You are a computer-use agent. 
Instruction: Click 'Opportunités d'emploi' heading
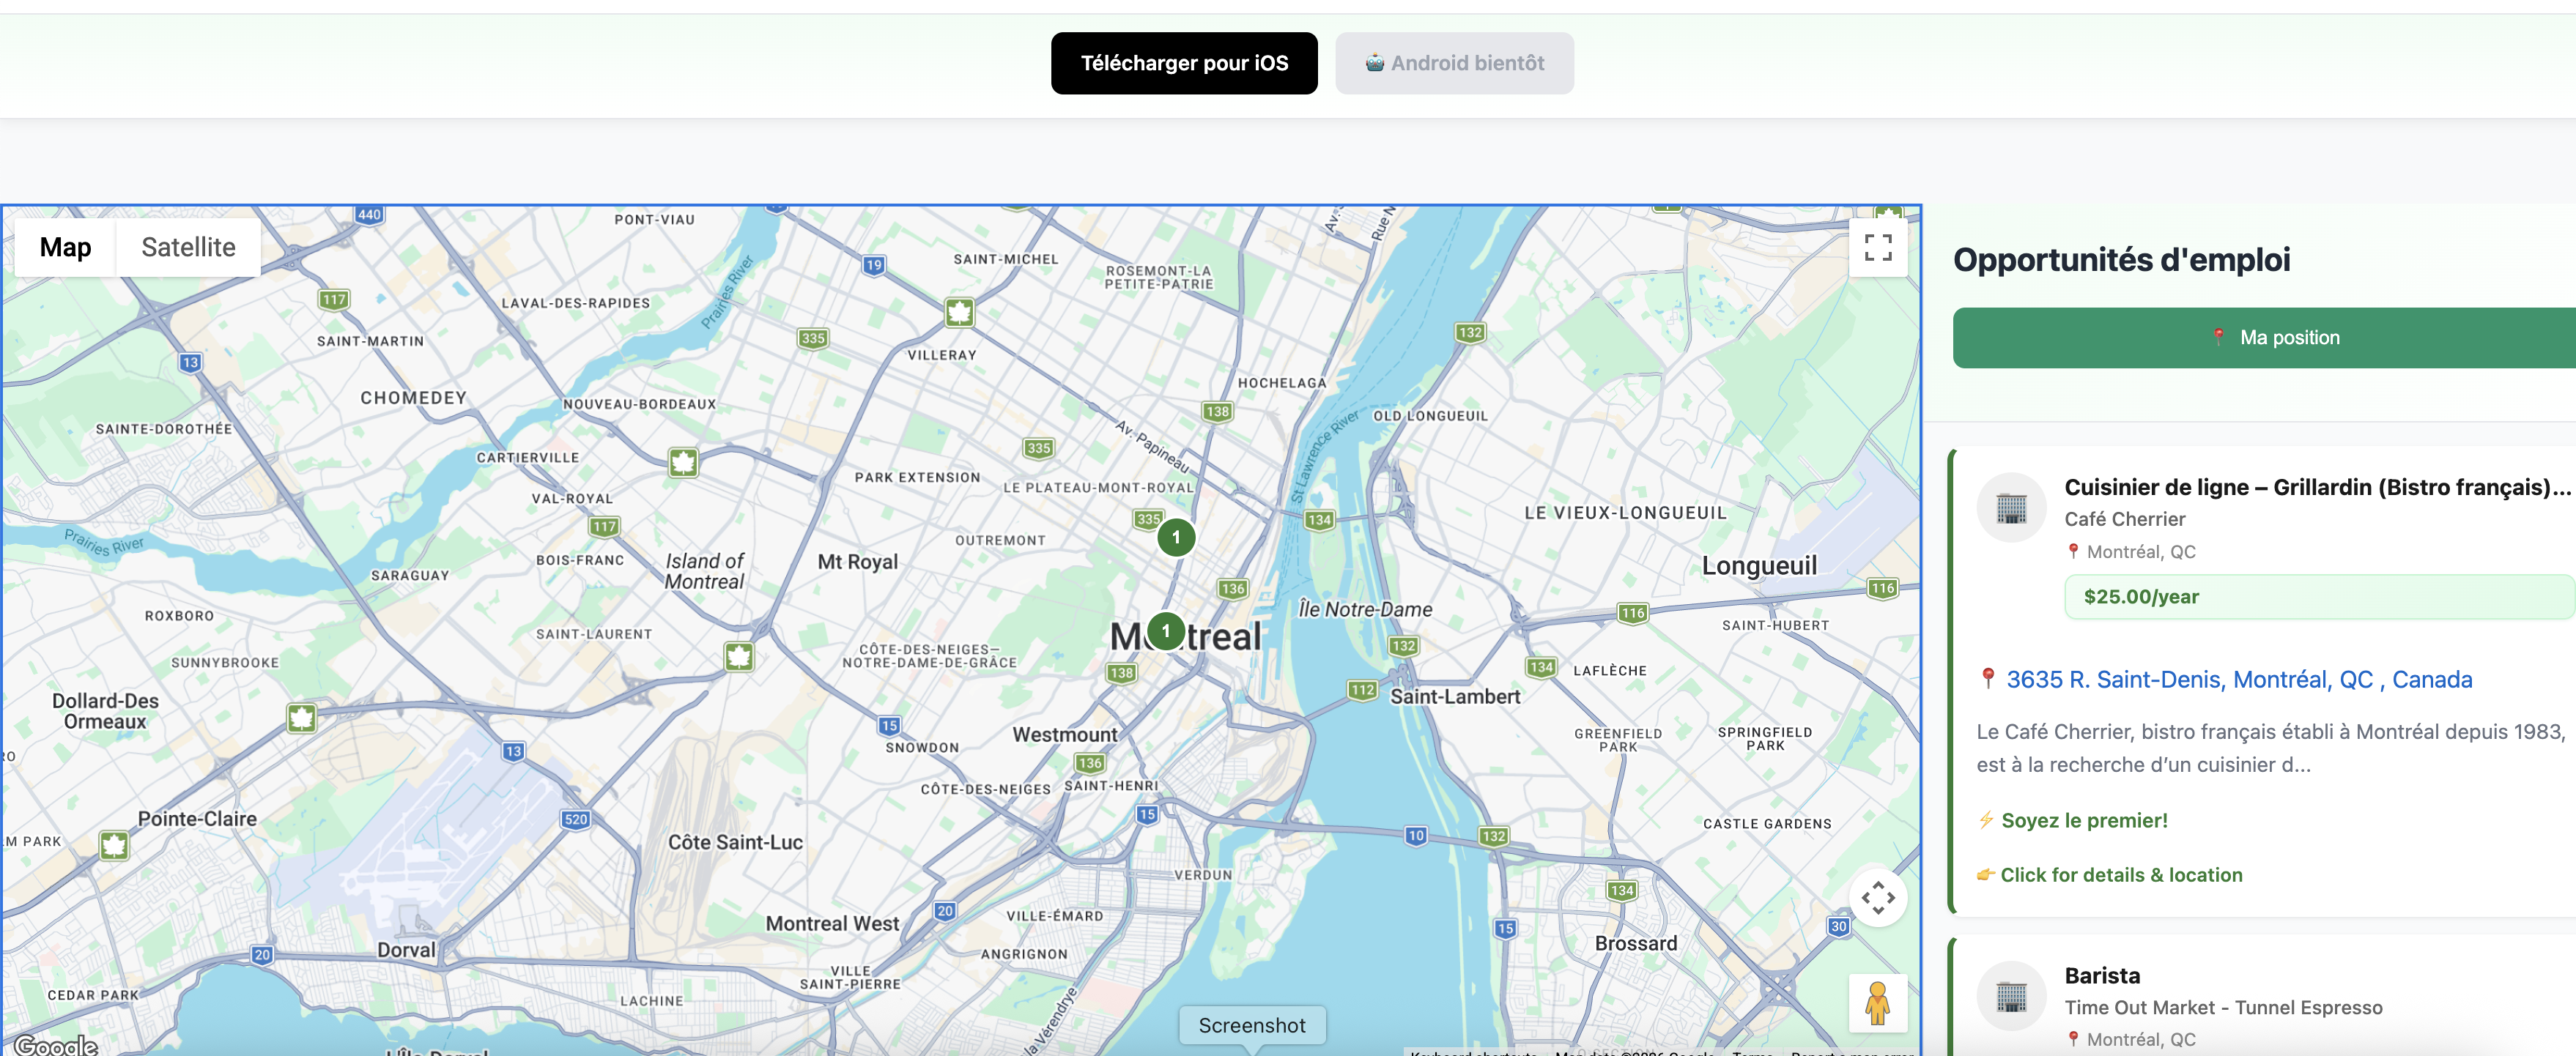coord(2121,260)
